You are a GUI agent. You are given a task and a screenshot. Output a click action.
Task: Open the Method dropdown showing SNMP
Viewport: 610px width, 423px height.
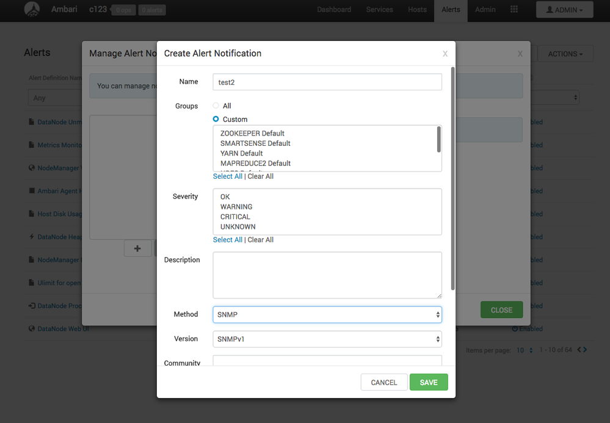click(327, 314)
